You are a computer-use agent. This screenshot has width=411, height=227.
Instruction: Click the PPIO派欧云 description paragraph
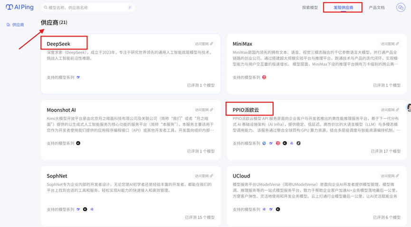[316, 124]
